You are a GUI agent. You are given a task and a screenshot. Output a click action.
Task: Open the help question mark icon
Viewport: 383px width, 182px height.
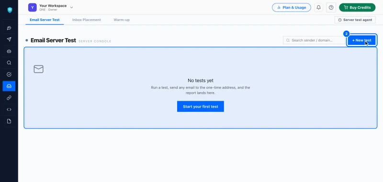pyautogui.click(x=331, y=8)
